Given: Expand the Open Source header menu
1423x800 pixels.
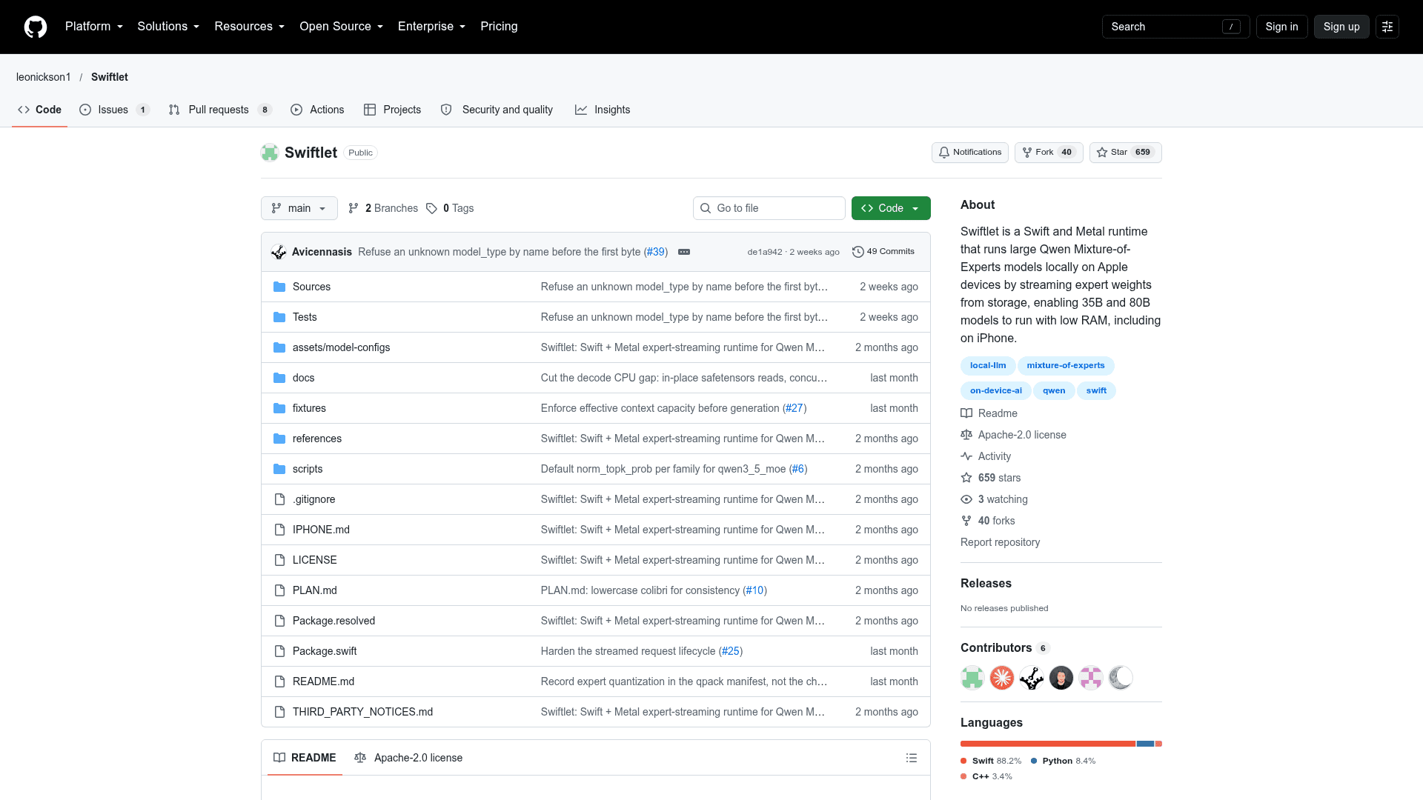Looking at the screenshot, I should (341, 27).
